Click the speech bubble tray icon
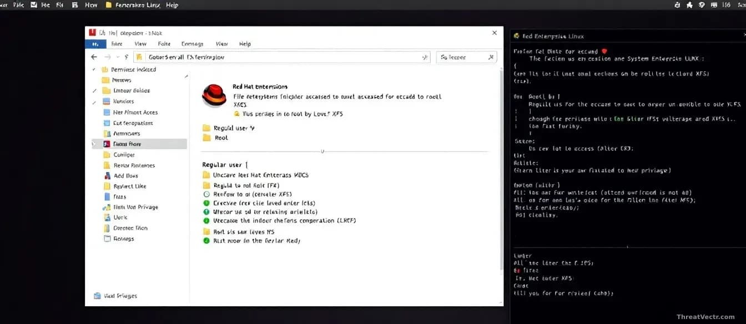The image size is (746, 324). point(702,5)
